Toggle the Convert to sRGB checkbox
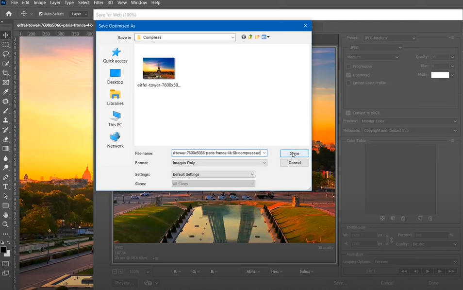Viewport: 463px width, 290px height. point(348,113)
